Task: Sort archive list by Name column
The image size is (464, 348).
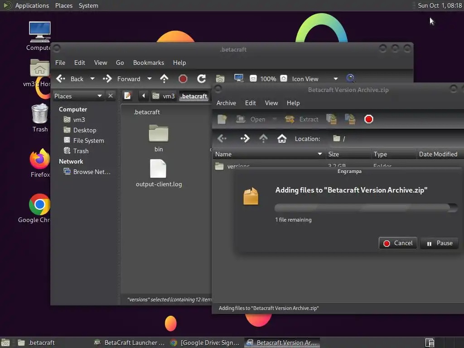Action: point(269,154)
